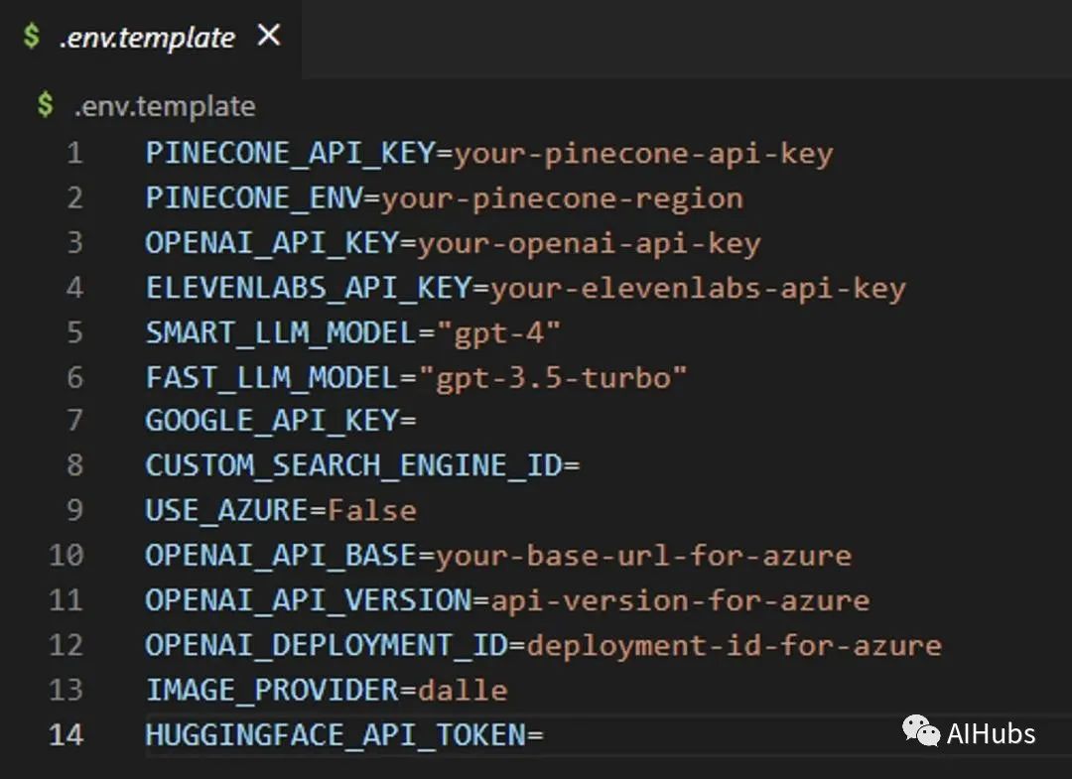Click the CUSTOM_SEARCH_ENGINE_ID variable
The width and height of the screenshot is (1072, 779).
(353, 465)
